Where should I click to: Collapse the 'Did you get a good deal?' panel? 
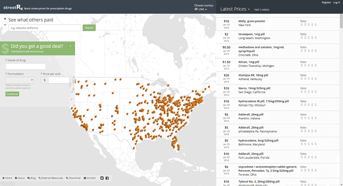[x=70, y=46]
